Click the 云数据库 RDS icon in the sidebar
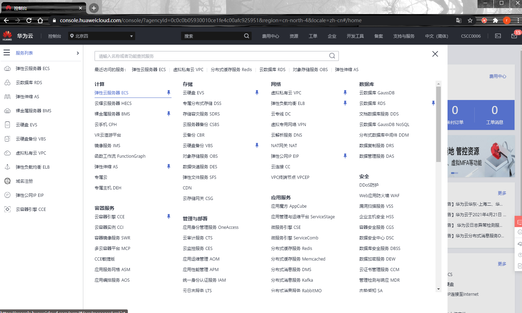Screen dimensions: 522x313 7,82
